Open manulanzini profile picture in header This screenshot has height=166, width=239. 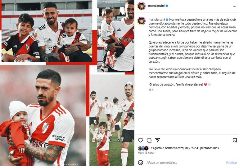click(x=141, y=6)
